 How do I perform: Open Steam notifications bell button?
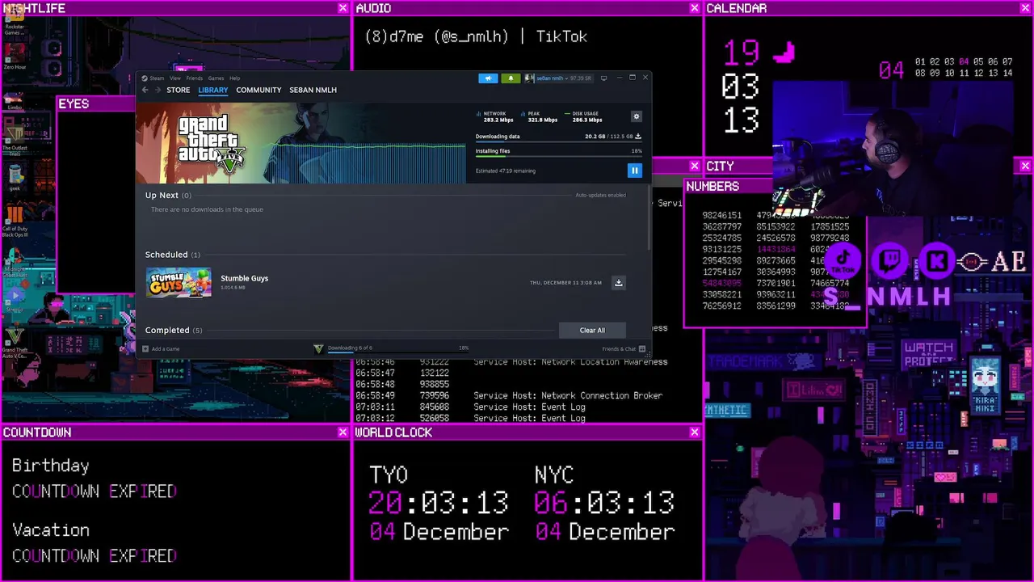(x=511, y=78)
